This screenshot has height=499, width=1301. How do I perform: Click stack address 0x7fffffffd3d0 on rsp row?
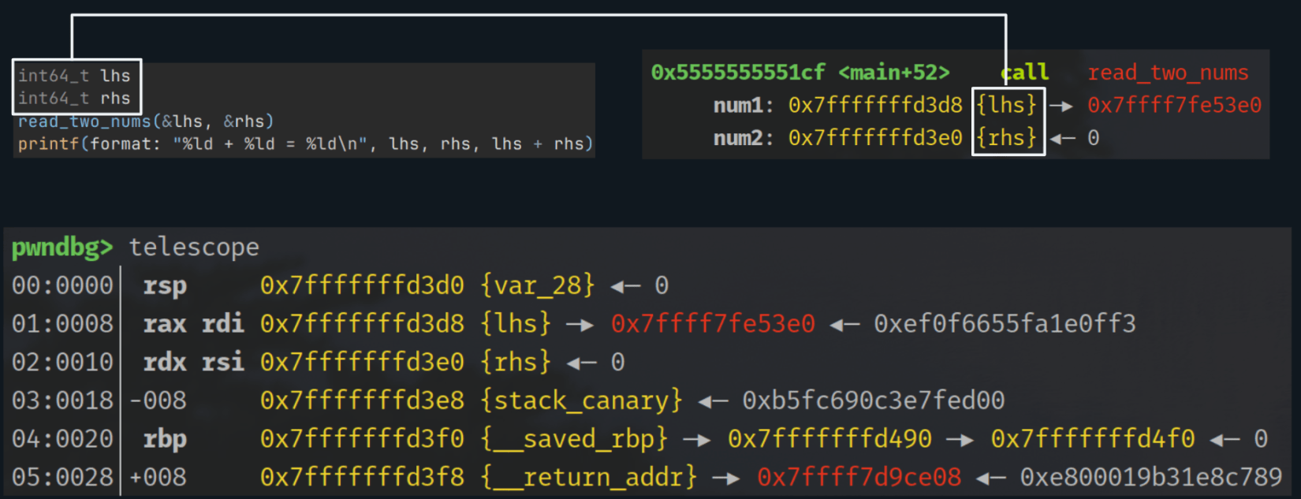[362, 285]
